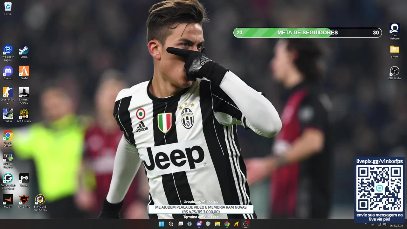Open Chrome from the taskbar
Image resolution: width=407 pixels, height=229 pixels.
pyautogui.click(x=227, y=224)
